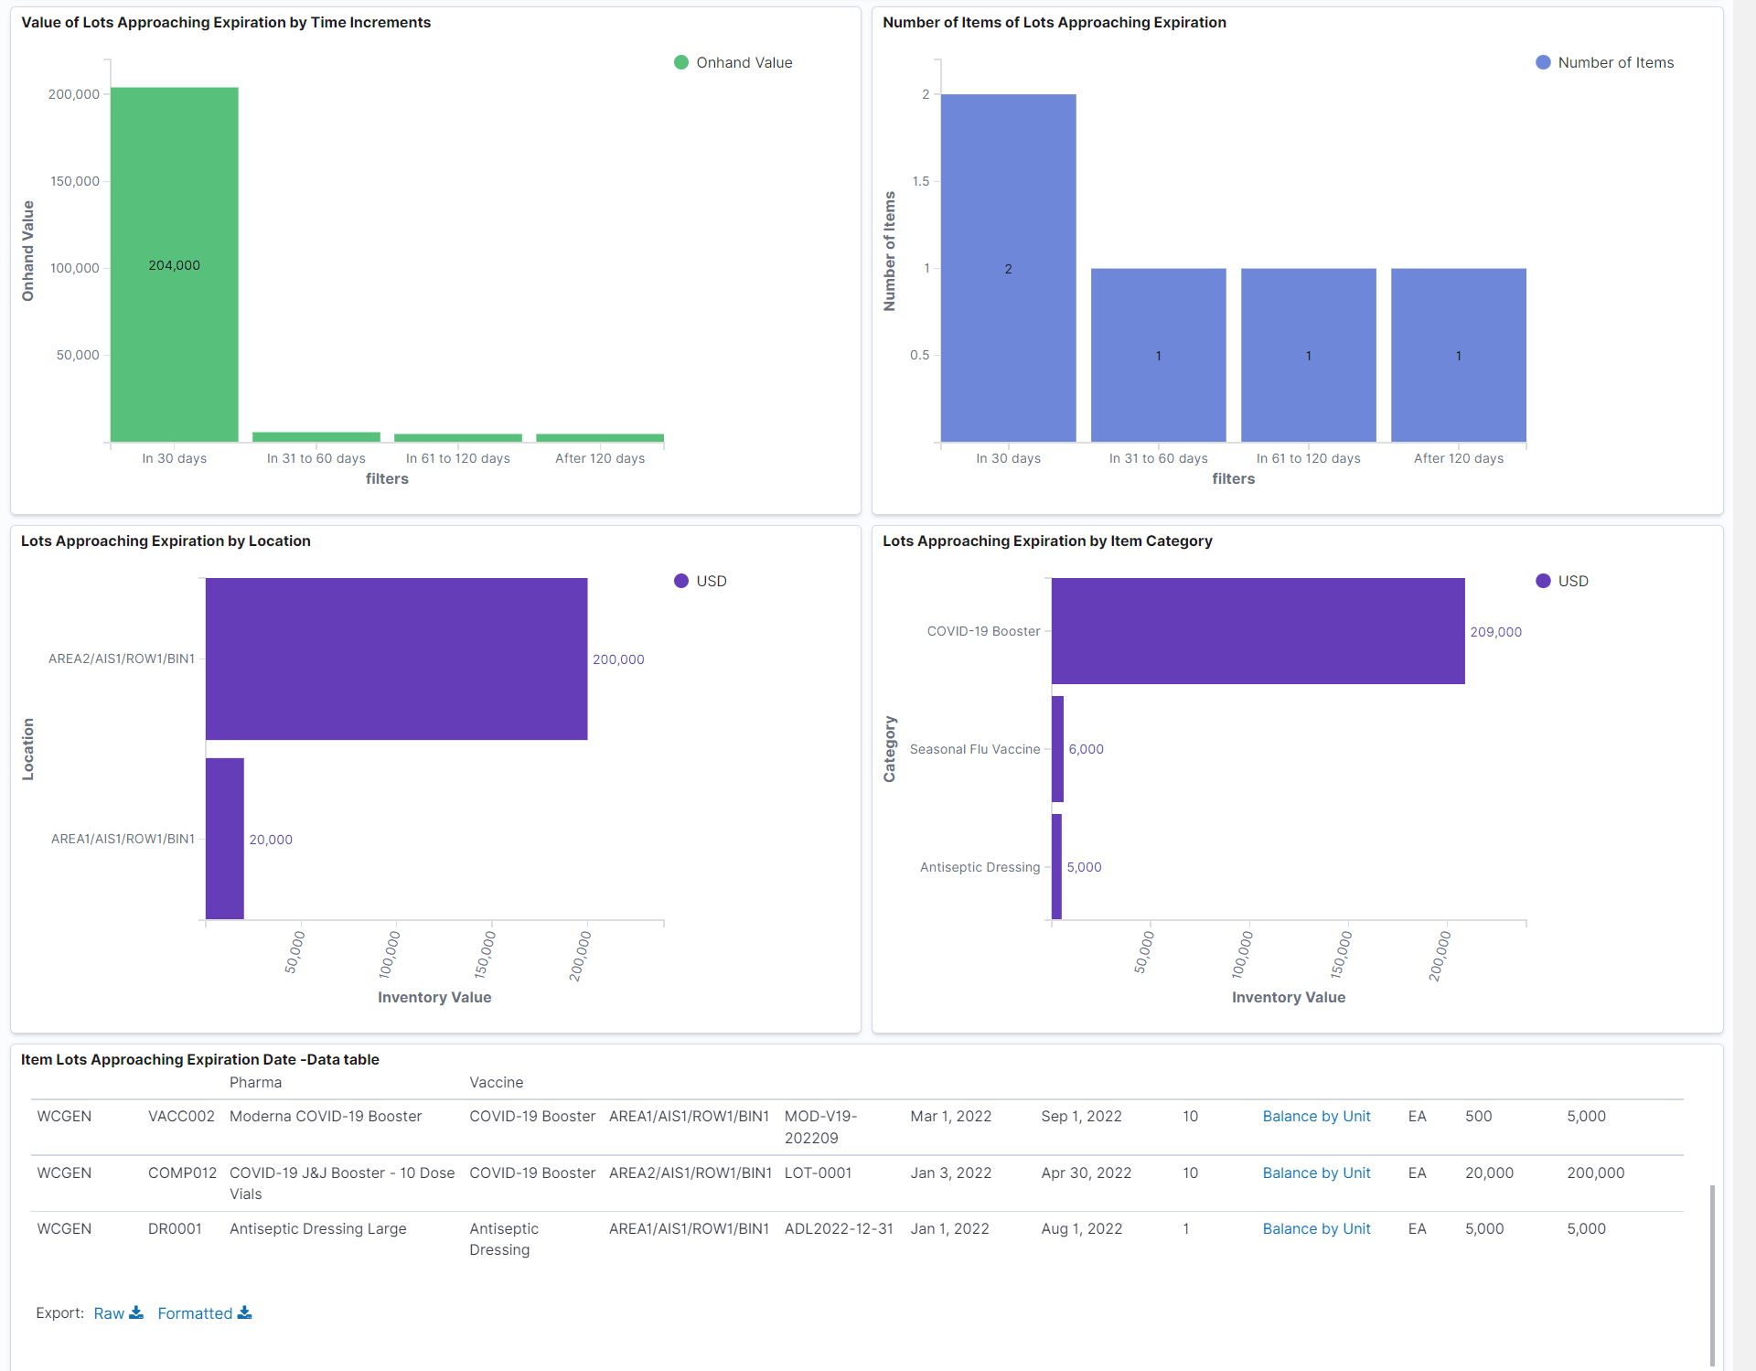Screen dimensions: 1756x1371
Task: Select the In 30 days items count bar
Action: [x=1008, y=265]
